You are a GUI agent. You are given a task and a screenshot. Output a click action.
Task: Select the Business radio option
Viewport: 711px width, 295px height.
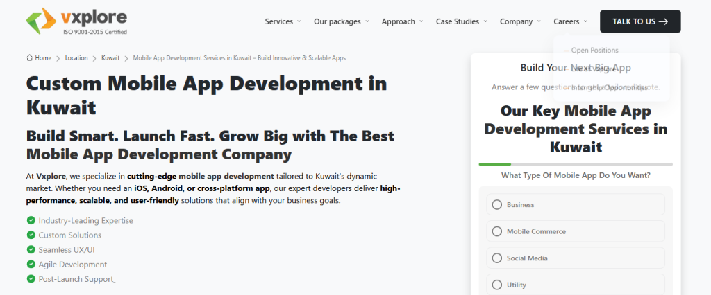(497, 204)
